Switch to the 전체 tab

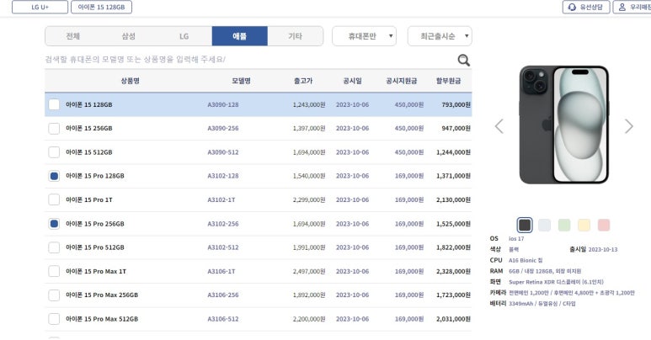click(x=72, y=36)
